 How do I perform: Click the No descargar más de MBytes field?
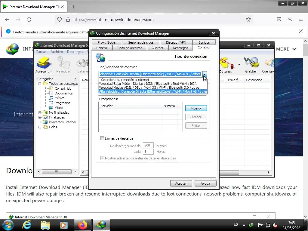coord(148,146)
